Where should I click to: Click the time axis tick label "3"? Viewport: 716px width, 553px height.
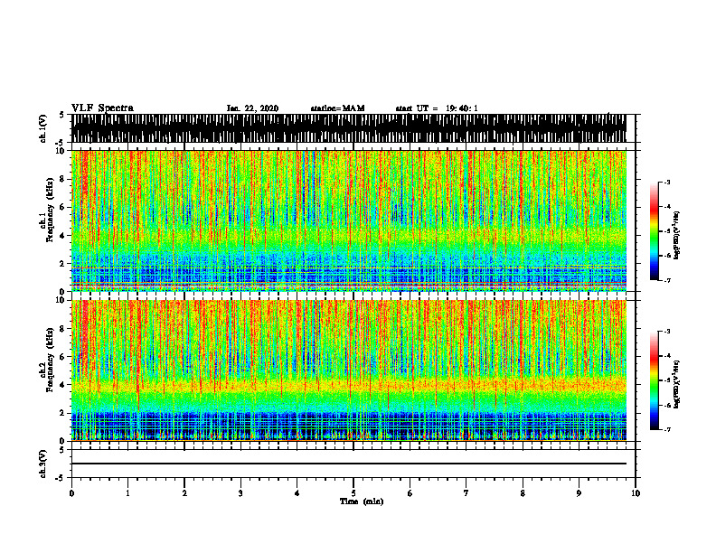tap(240, 493)
